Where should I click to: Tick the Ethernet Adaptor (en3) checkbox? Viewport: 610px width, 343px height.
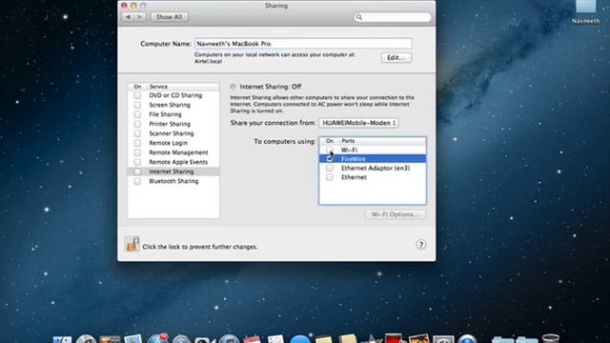point(330,168)
